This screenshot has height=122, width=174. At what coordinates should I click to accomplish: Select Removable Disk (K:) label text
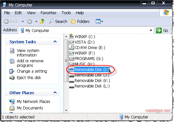92,81
